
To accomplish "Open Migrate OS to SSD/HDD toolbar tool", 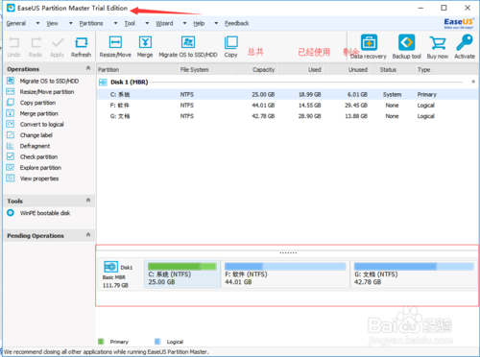I will click(188, 42).
